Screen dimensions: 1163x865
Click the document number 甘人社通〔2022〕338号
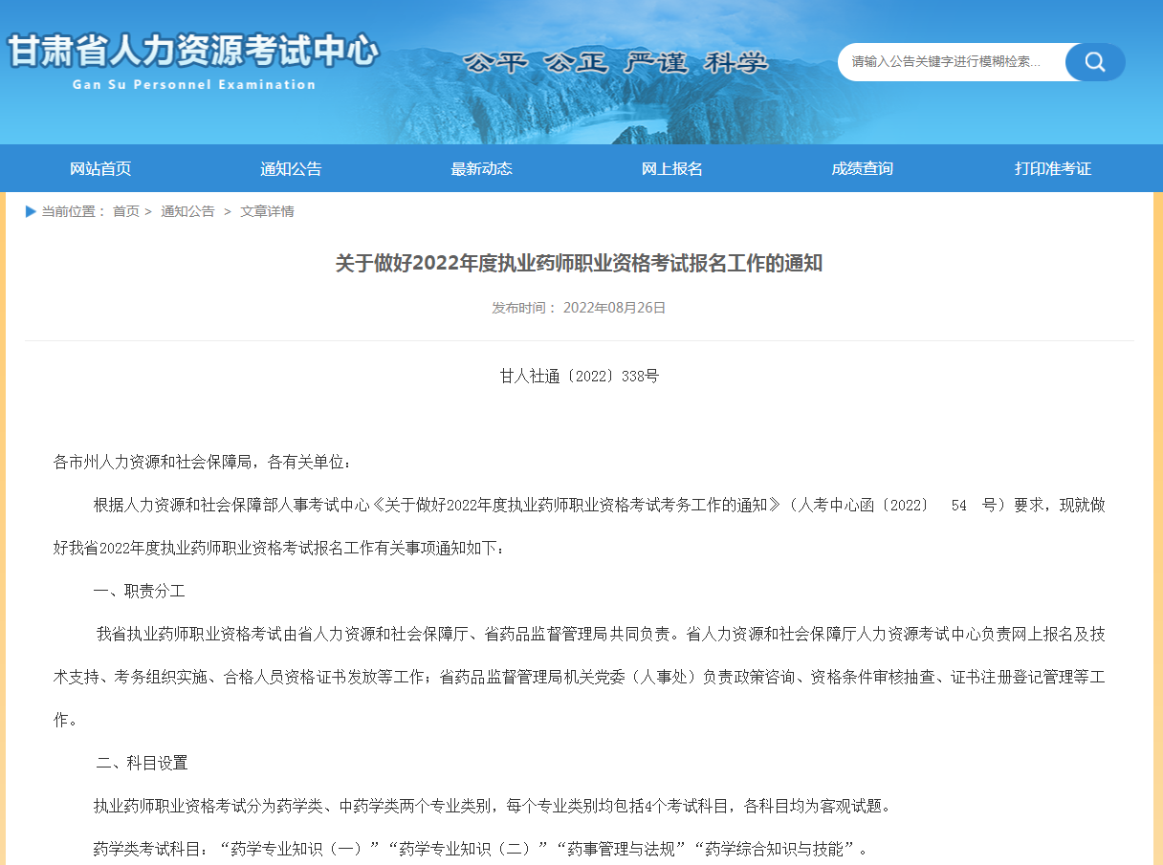[x=579, y=377]
